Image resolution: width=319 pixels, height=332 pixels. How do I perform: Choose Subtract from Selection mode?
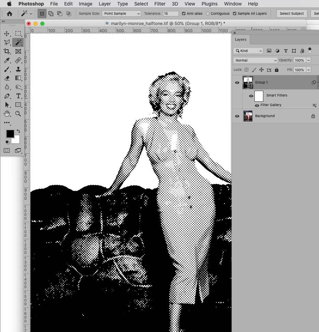(x=60, y=14)
